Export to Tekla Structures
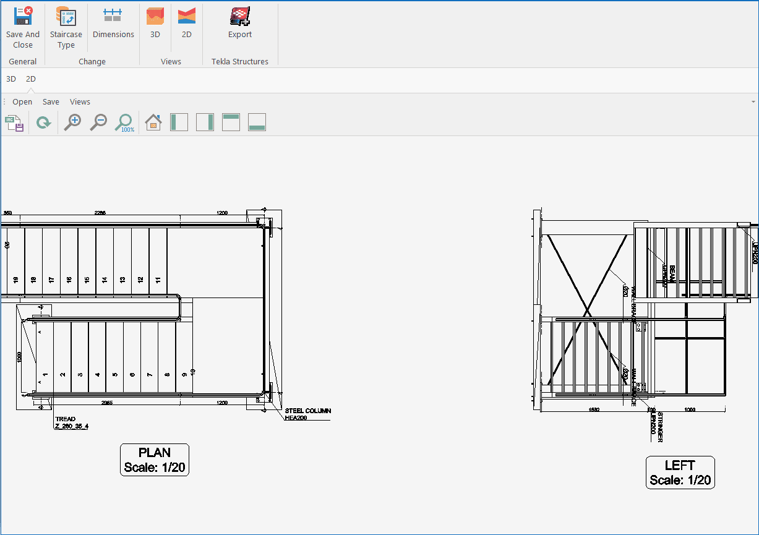Screen dimensions: 759x535 240,24
